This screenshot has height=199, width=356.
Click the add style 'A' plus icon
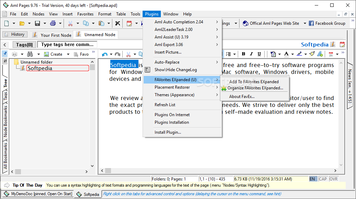tap(320, 54)
